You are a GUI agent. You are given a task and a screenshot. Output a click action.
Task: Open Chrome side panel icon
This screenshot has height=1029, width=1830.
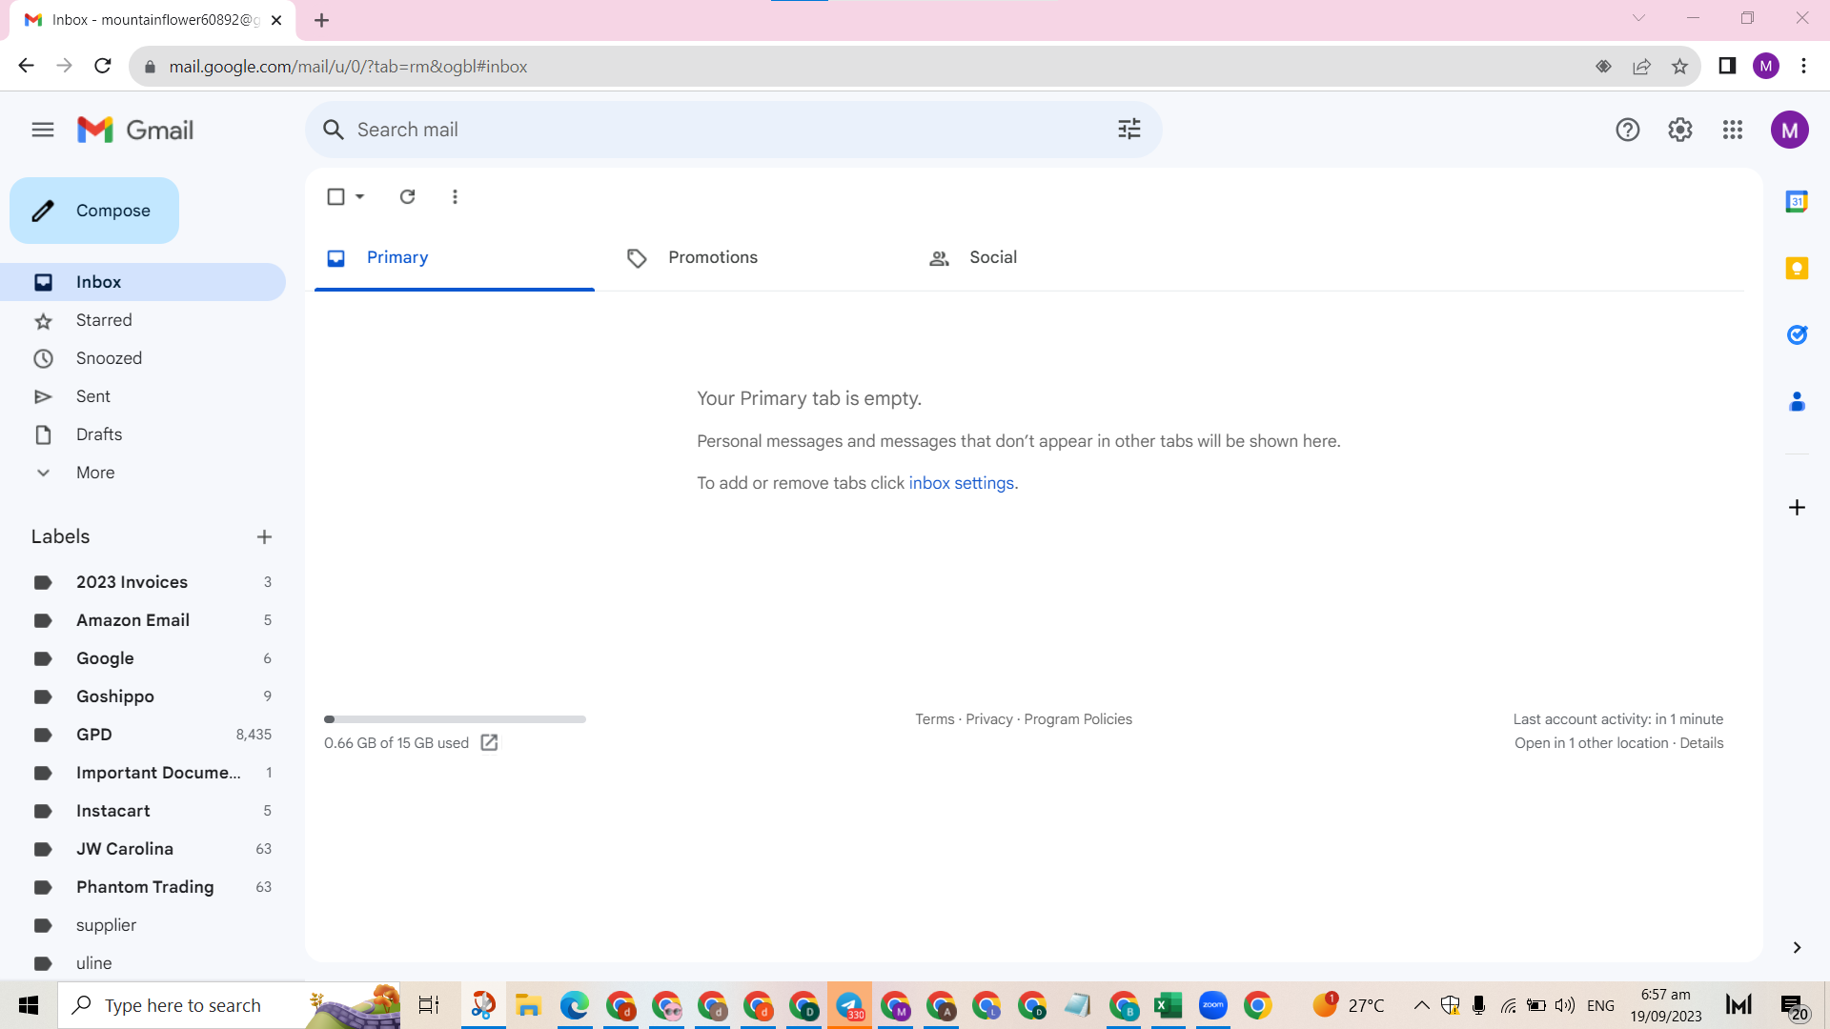(x=1727, y=66)
